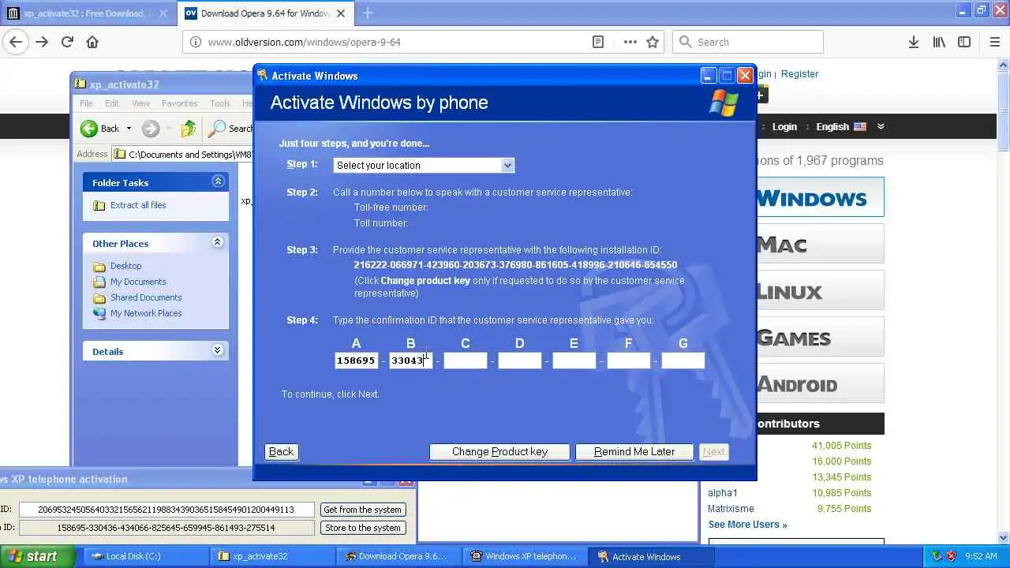Screen dimensions: 1010x568
Task: Click Back in Activate Windows dialog
Action: click(x=281, y=451)
